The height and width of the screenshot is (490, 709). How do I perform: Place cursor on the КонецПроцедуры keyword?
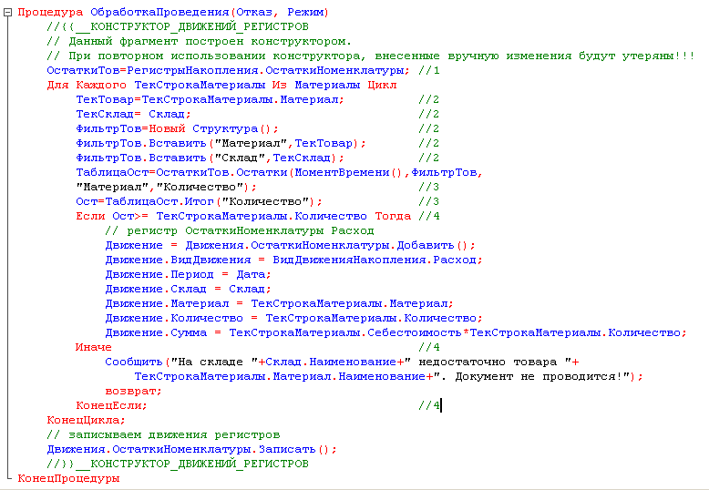[68, 478]
